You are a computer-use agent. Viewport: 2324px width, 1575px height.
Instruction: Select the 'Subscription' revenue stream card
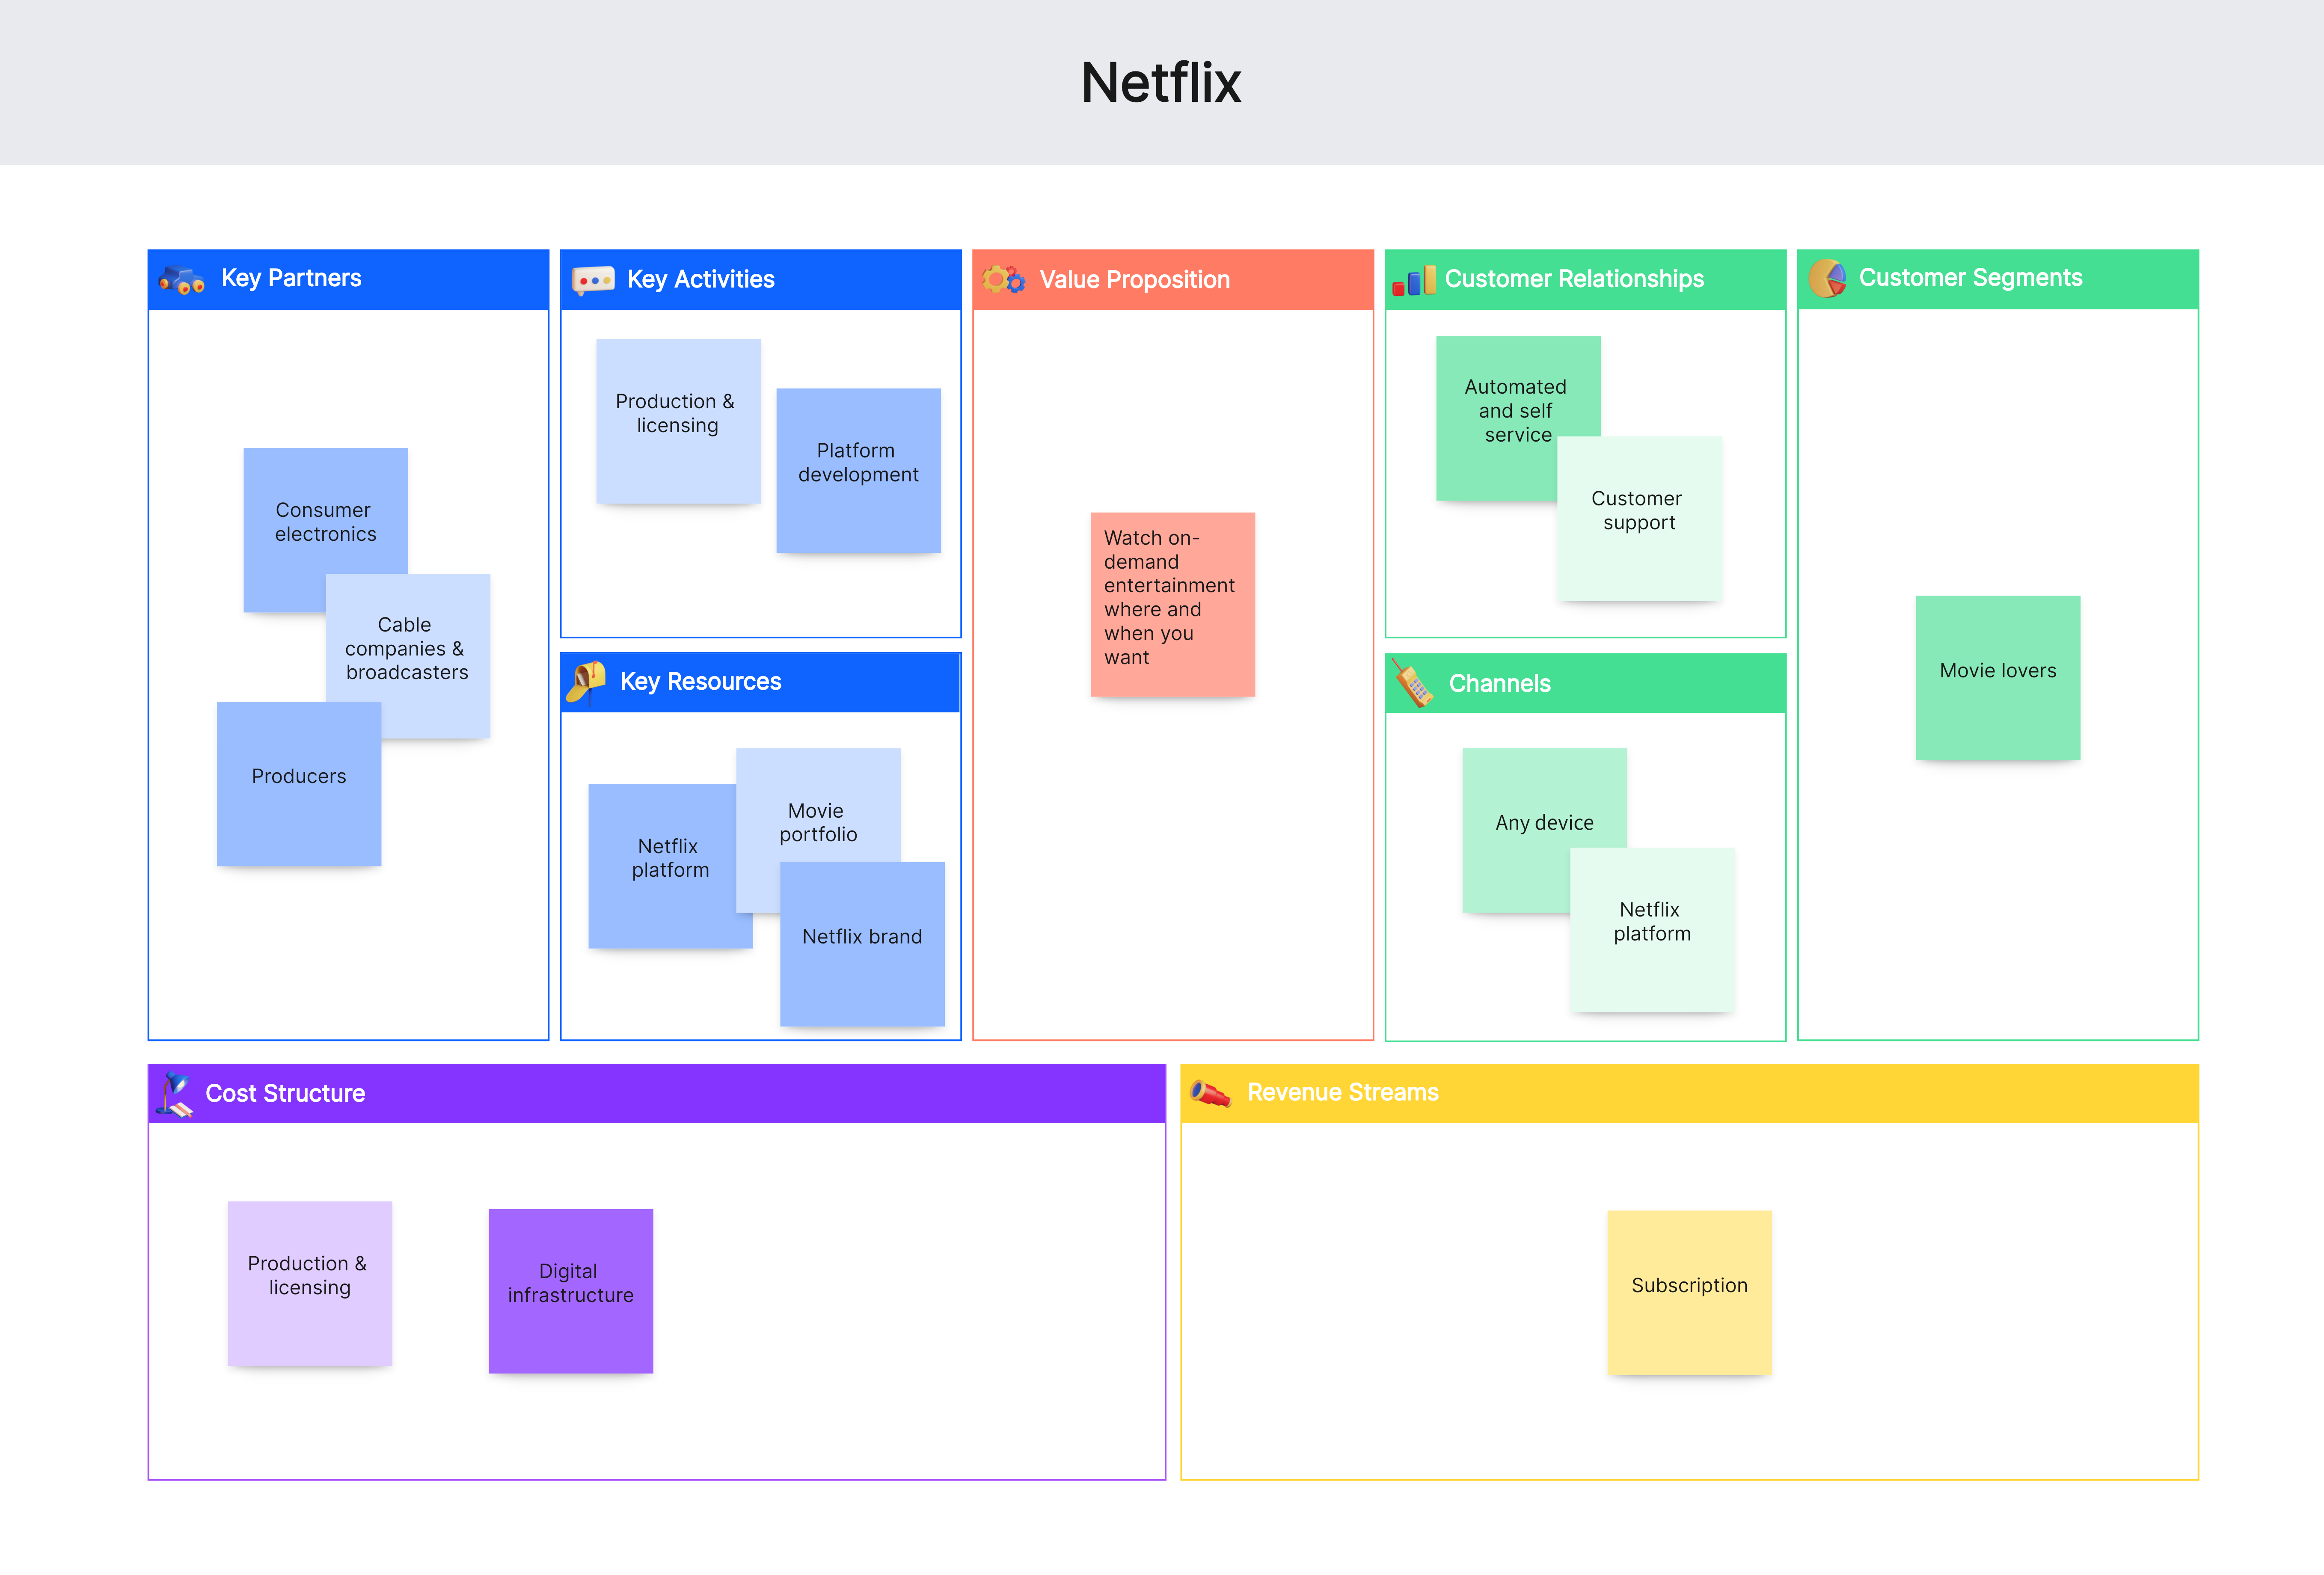(x=1688, y=1331)
